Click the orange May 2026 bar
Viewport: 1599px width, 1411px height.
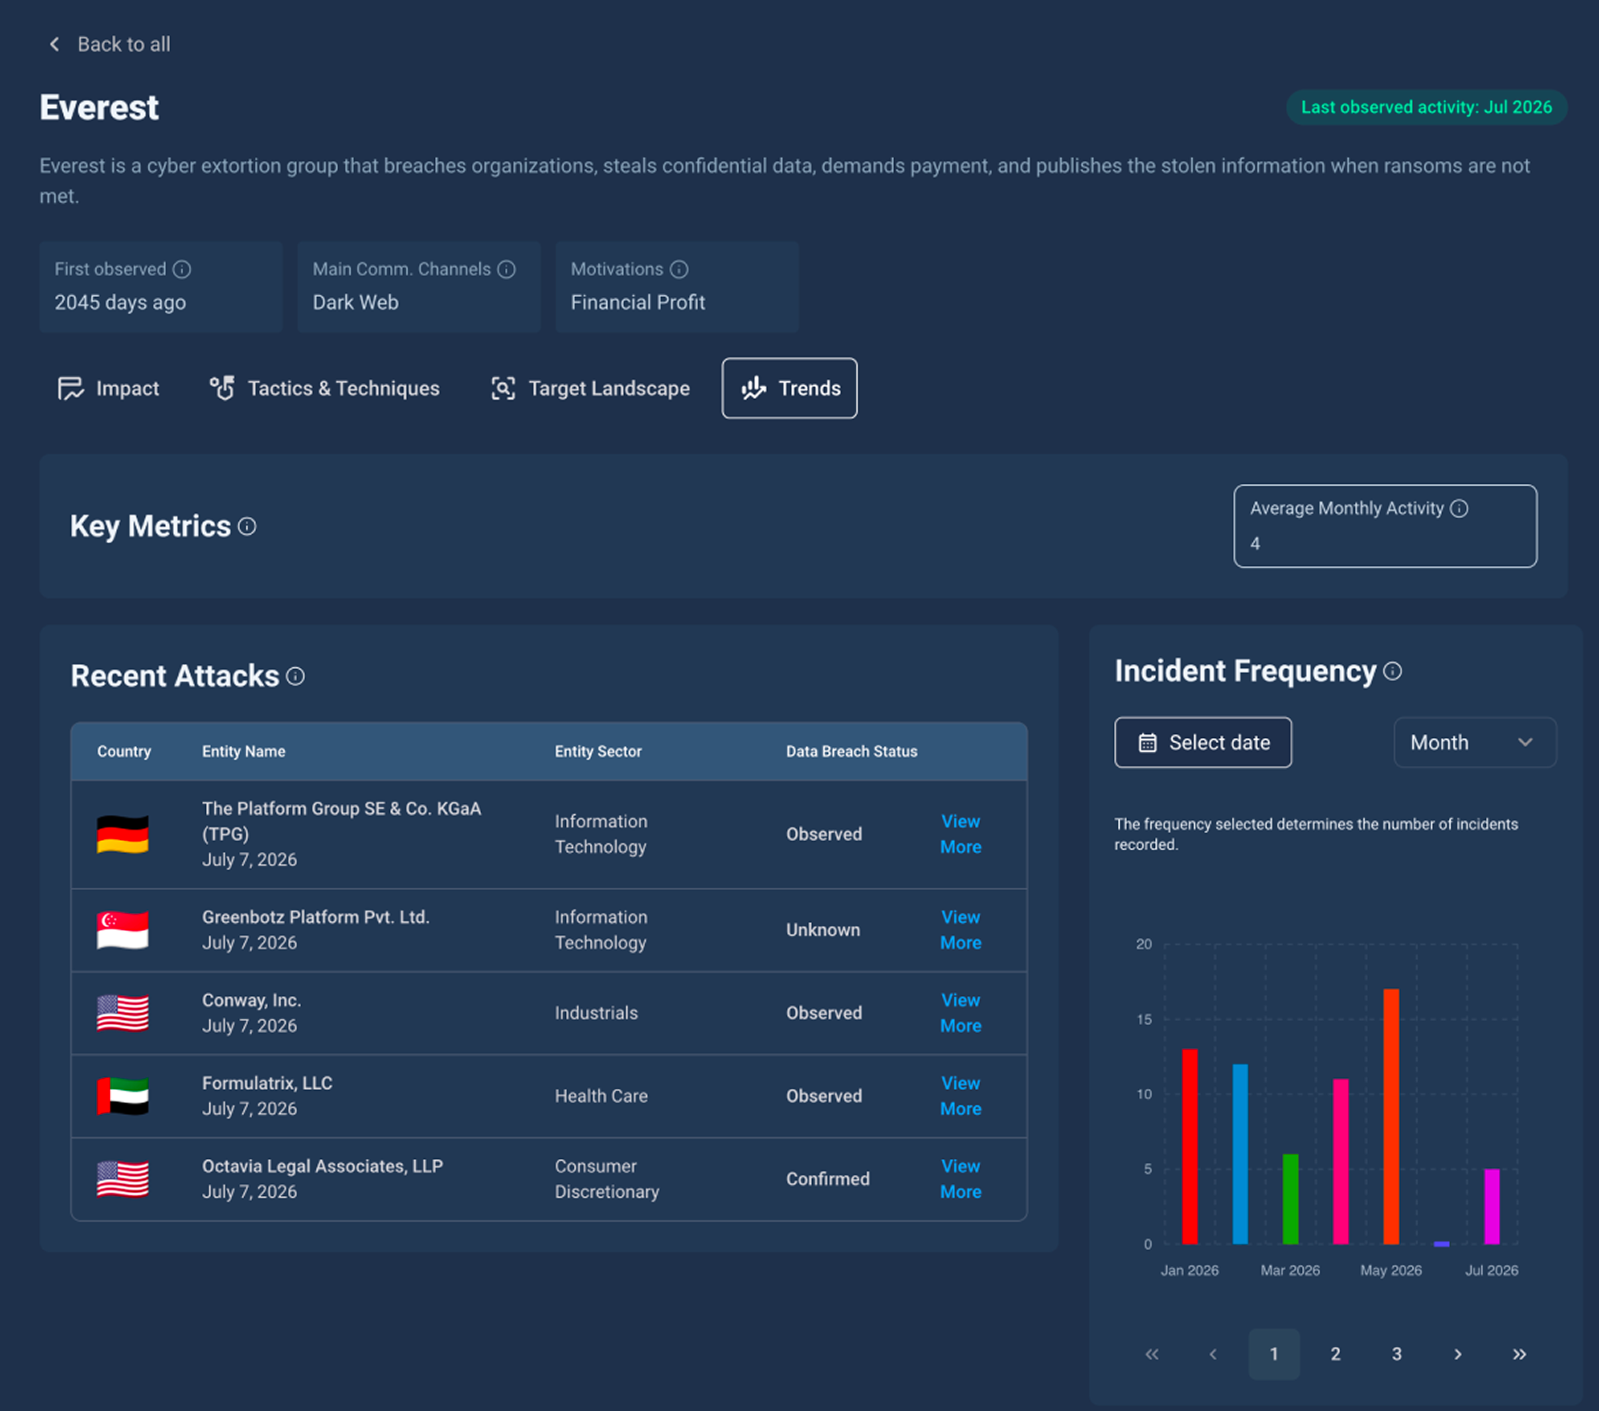coord(1391,1116)
